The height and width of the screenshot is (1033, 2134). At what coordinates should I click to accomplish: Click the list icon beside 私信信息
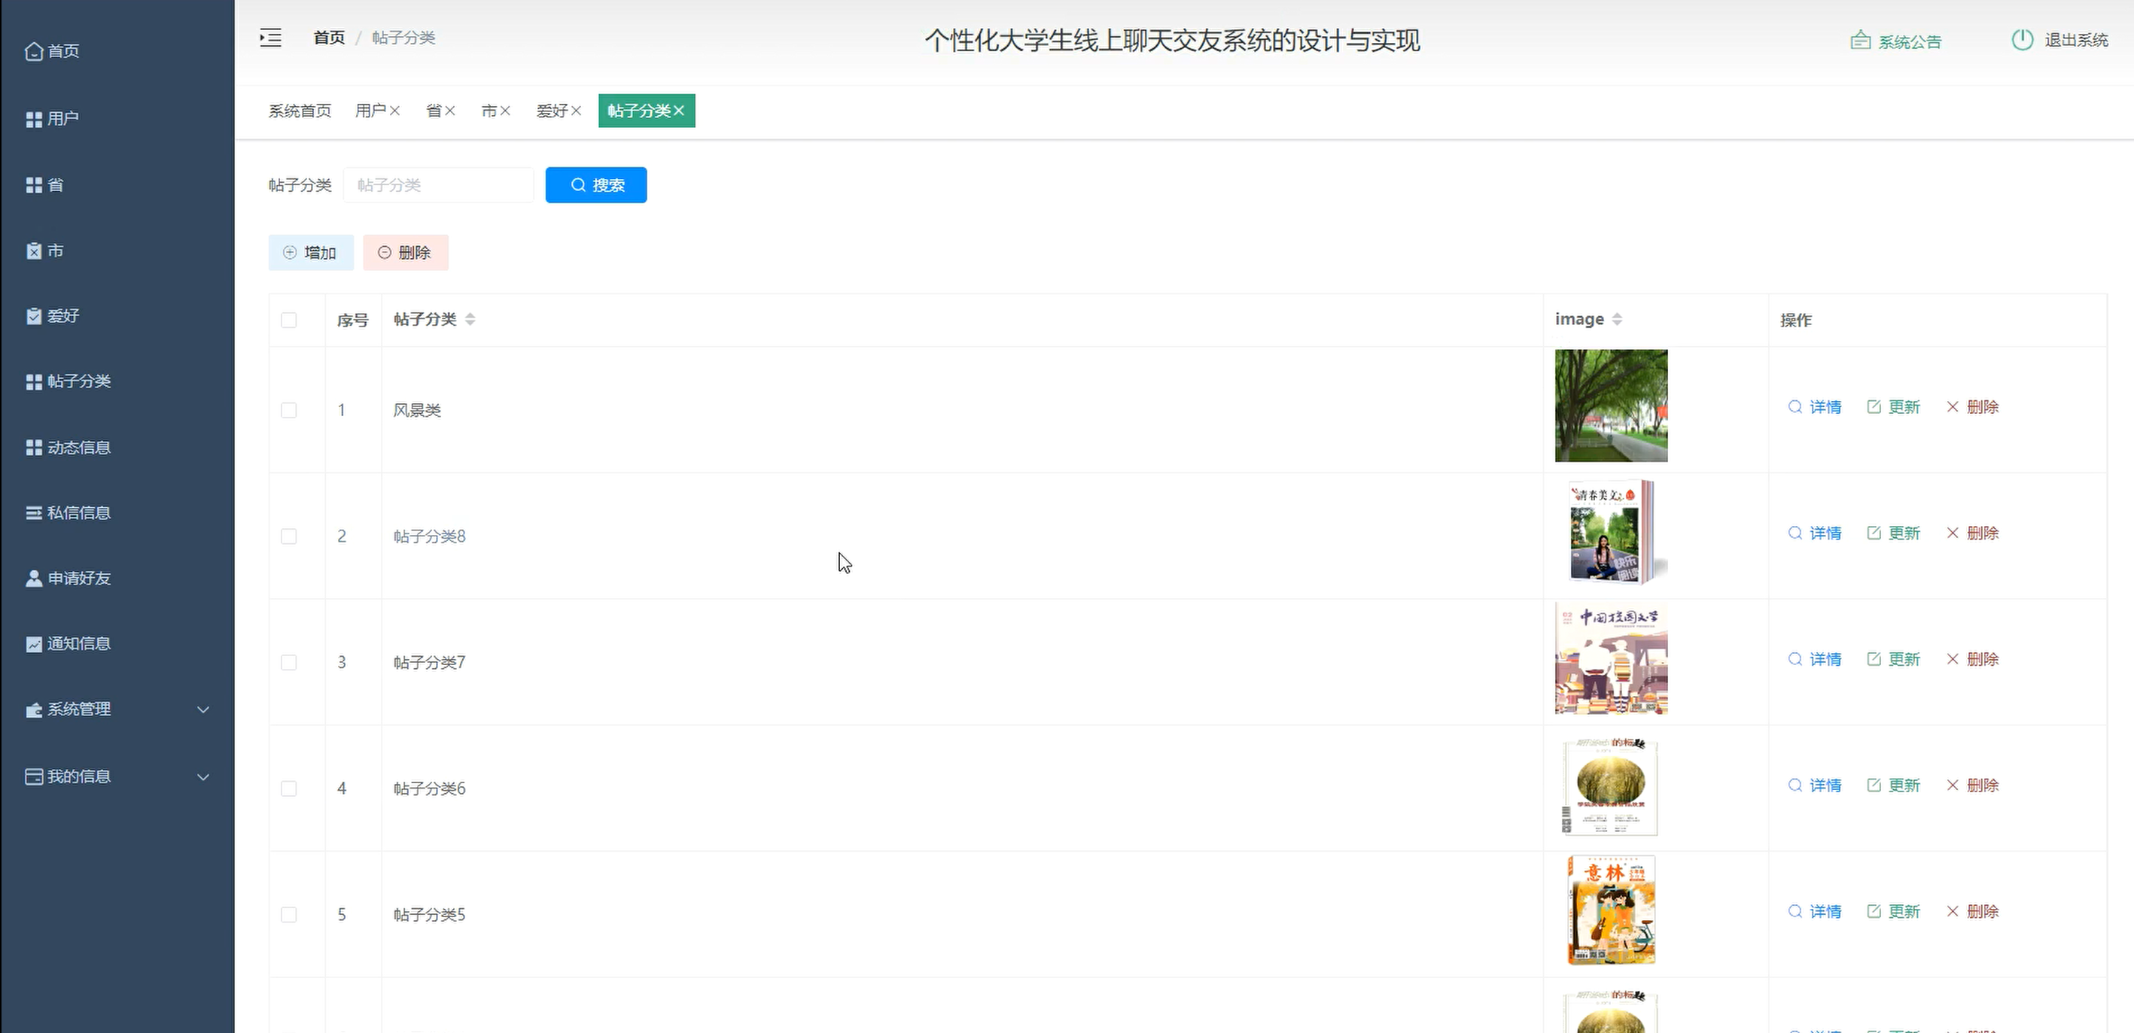click(x=34, y=513)
